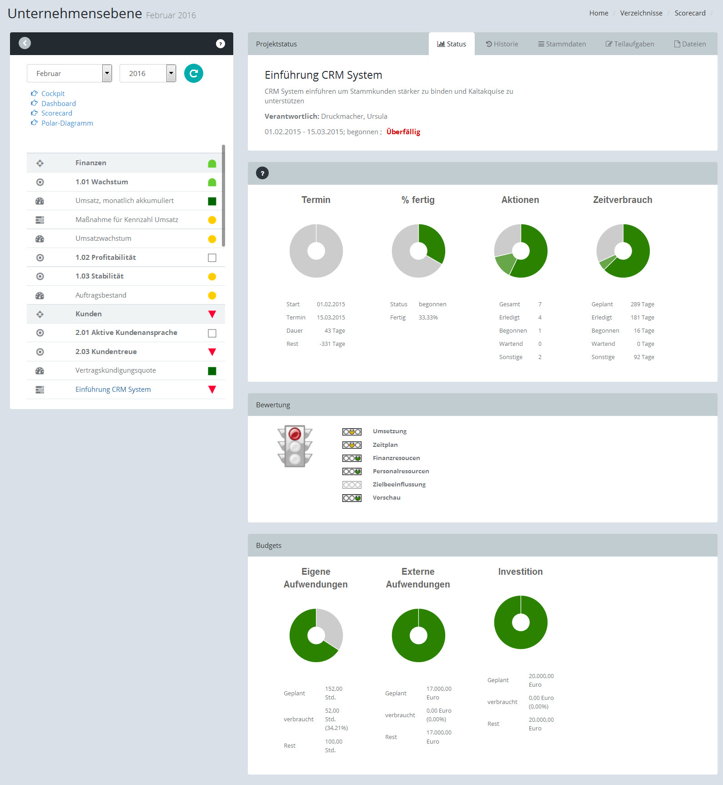
Task: Go to Verzeichnisse in the breadcrumb
Action: (641, 13)
